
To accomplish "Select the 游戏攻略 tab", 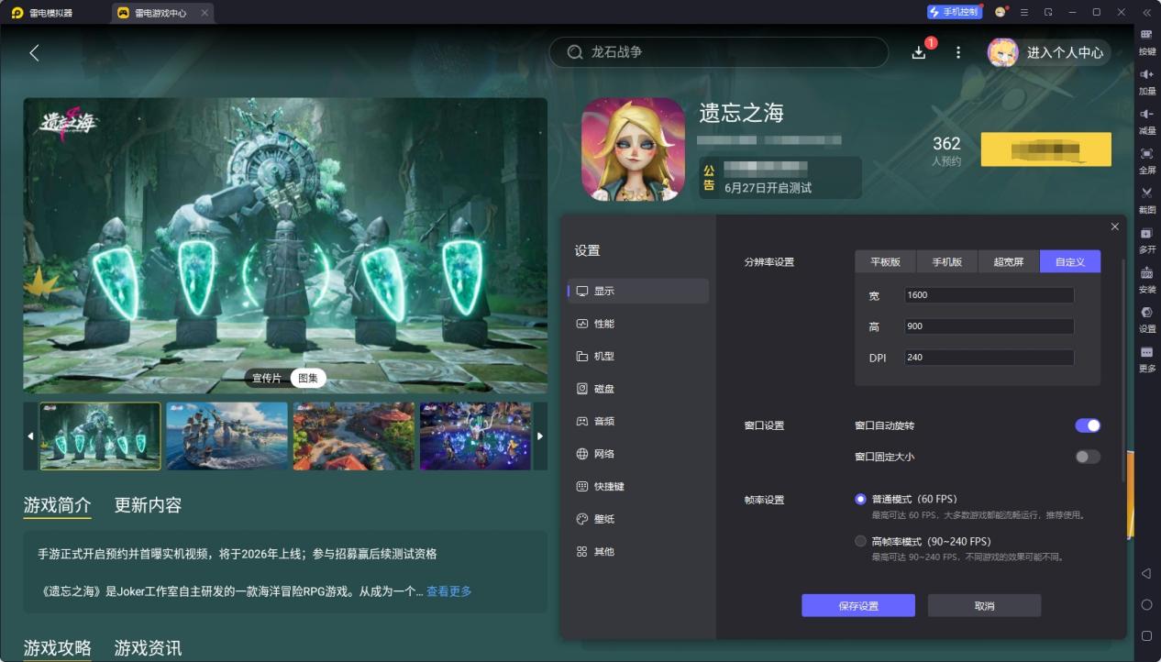I will (x=57, y=648).
